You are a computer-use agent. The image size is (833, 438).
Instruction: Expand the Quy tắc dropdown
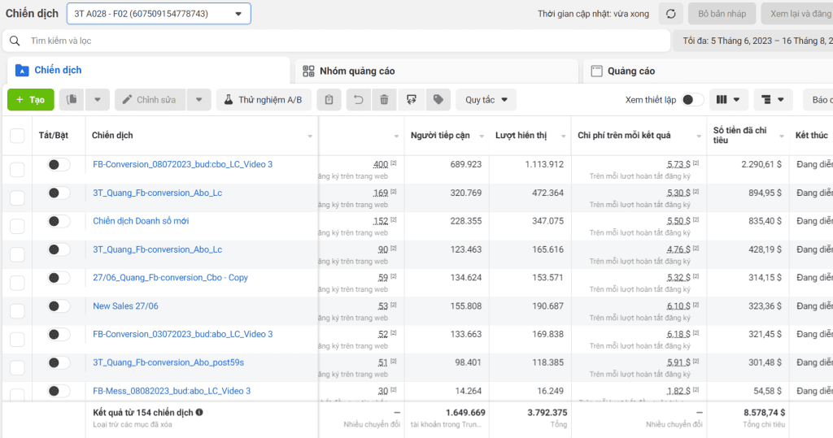click(x=486, y=100)
